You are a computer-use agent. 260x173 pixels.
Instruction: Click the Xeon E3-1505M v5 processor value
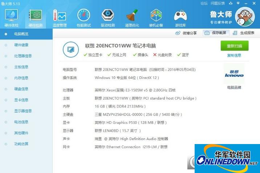135,90
